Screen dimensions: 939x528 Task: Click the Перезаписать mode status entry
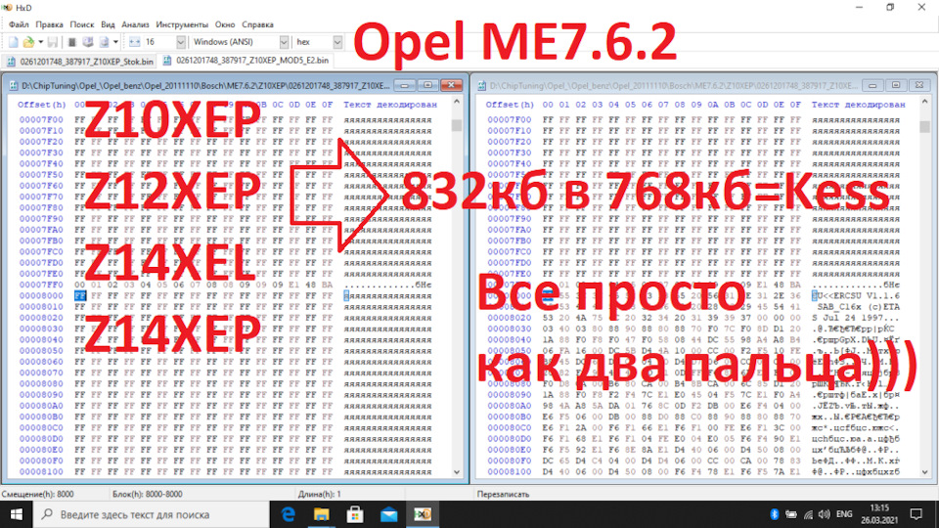coord(503,494)
